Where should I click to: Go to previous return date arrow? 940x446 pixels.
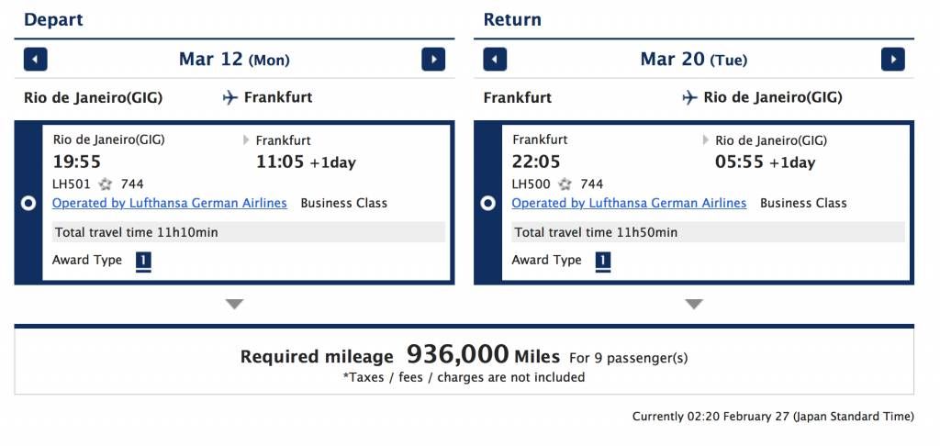495,60
